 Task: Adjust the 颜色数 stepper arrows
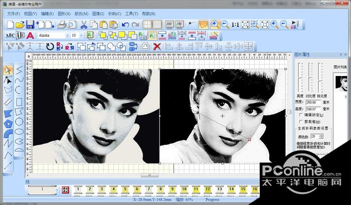pos(321,136)
